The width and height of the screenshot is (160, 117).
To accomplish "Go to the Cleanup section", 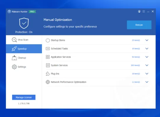I will pyautogui.click(x=24, y=58).
